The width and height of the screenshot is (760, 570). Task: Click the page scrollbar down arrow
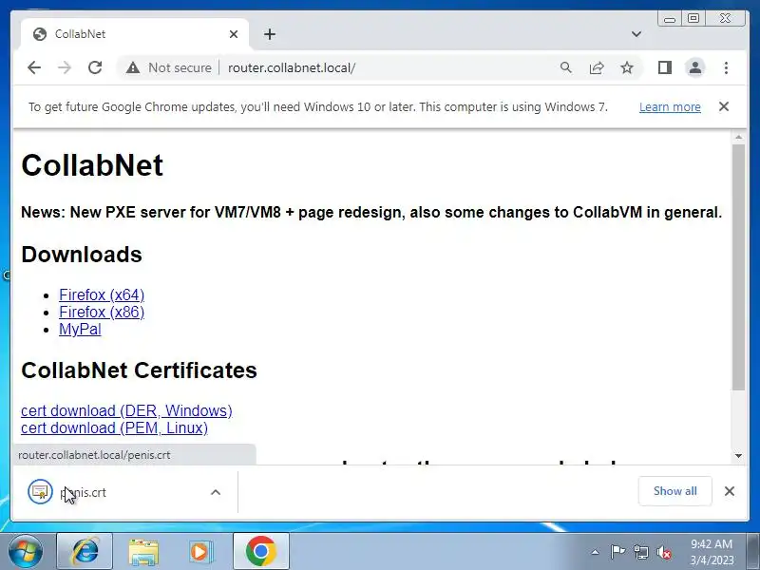[738, 456]
